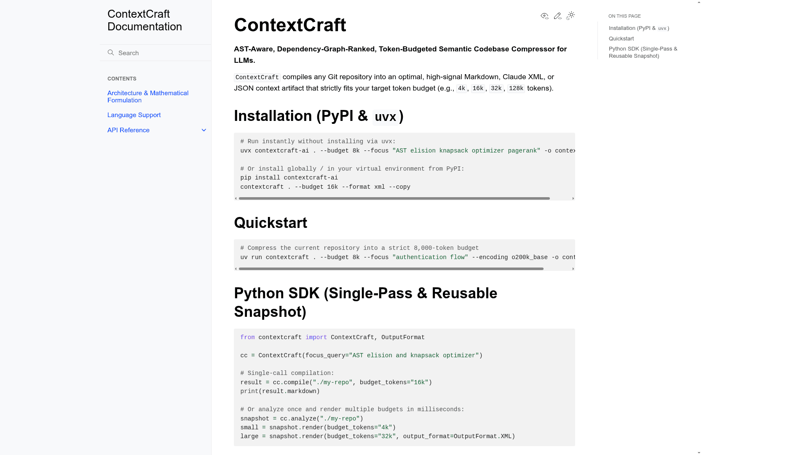Jump to Python SDK section in page outline
The height and width of the screenshot is (455, 809).
643,52
